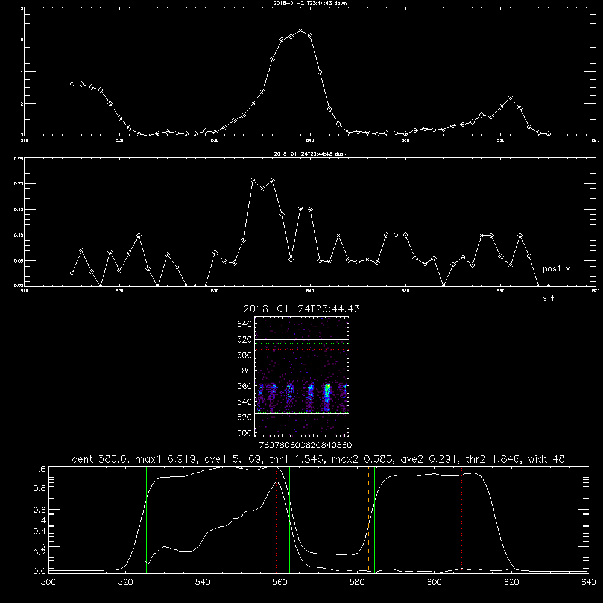Click the heatmap x-axis label string "760780800820840860"
Image resolution: width=603 pixels, height=603 pixels.
(x=305, y=446)
